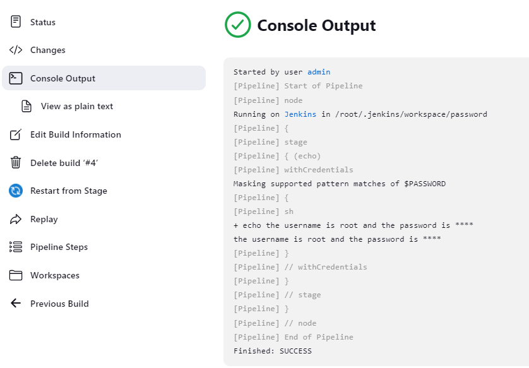Go to Previous Build
Screen dimensions: 529x368
[x=59, y=304]
